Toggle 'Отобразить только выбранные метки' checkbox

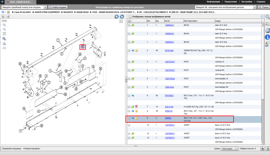click(130, 16)
